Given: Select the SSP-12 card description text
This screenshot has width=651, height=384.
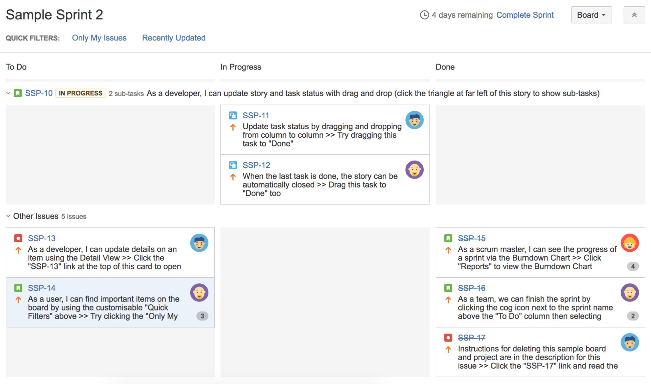Looking at the screenshot, I should click(x=320, y=185).
